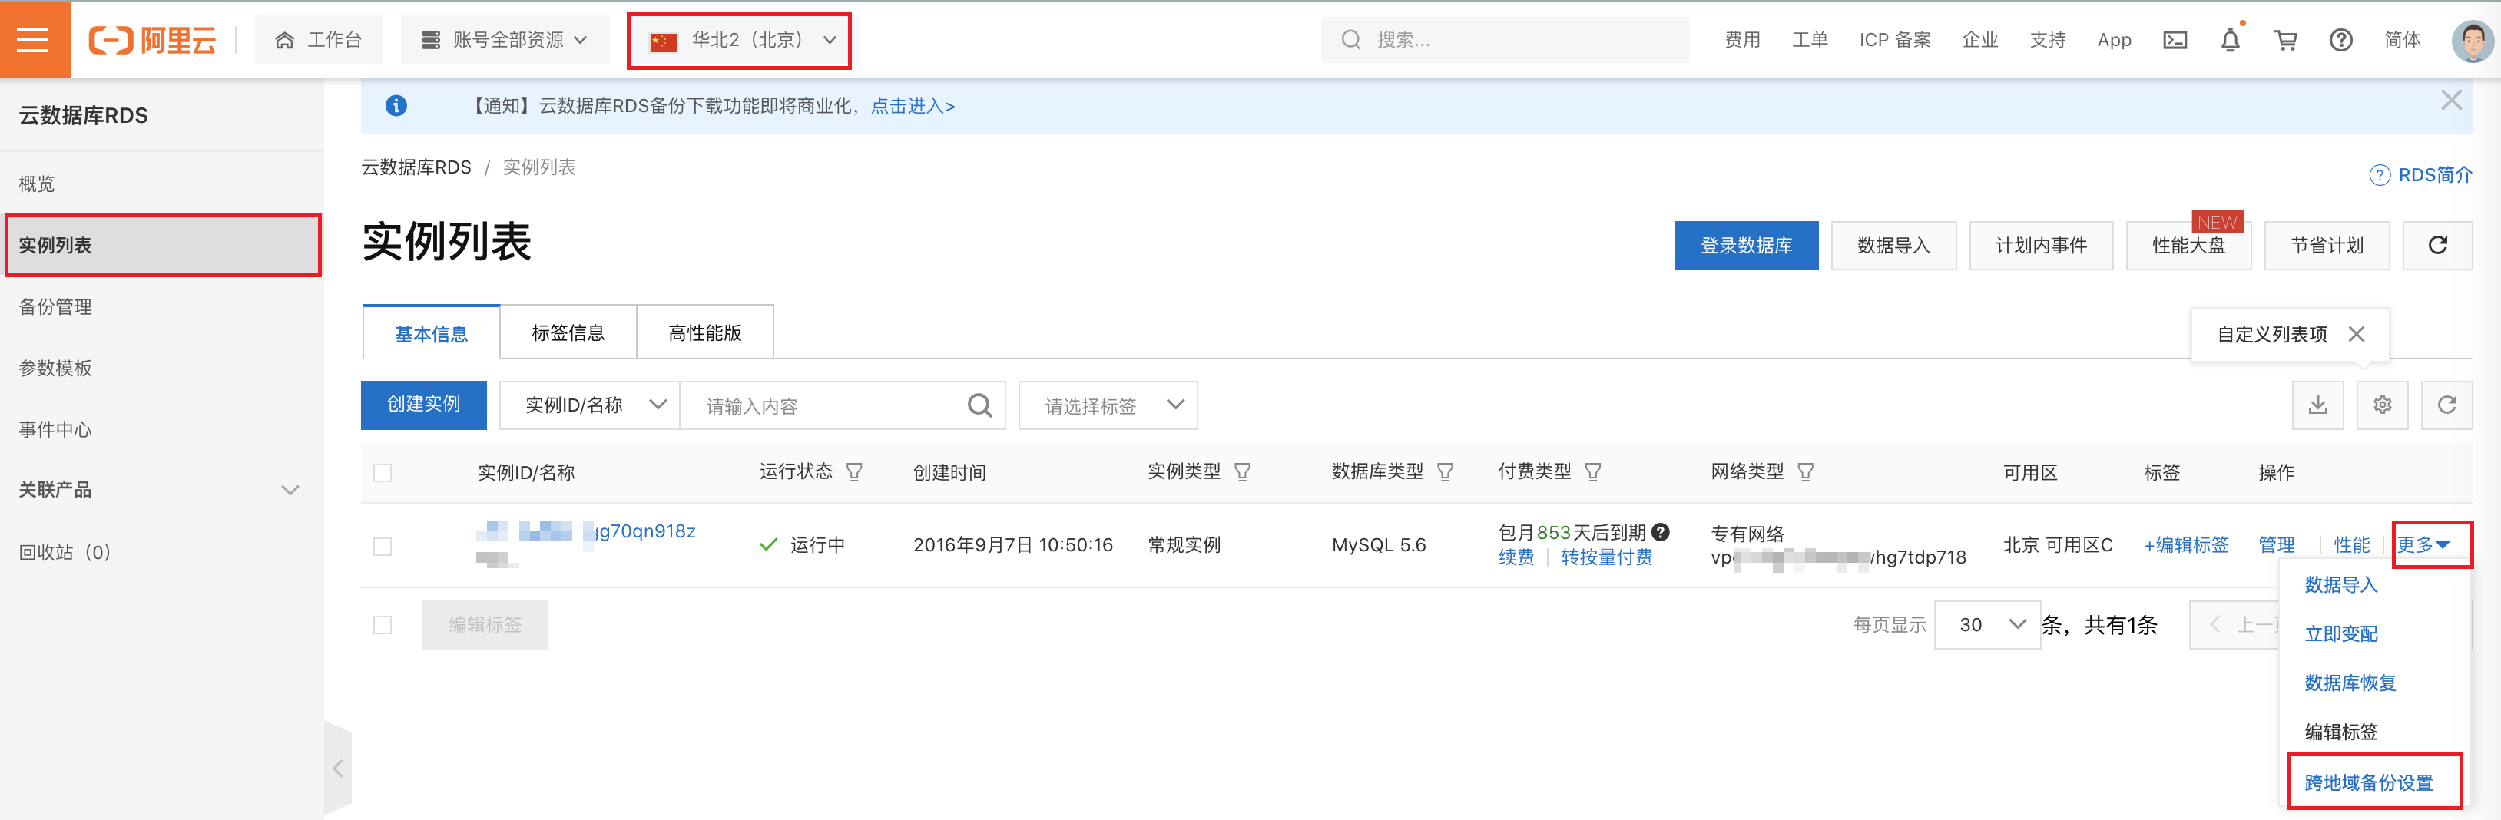Click the 登录数据库 button
Viewport: 2501px width, 820px height.
pyautogui.click(x=1746, y=246)
